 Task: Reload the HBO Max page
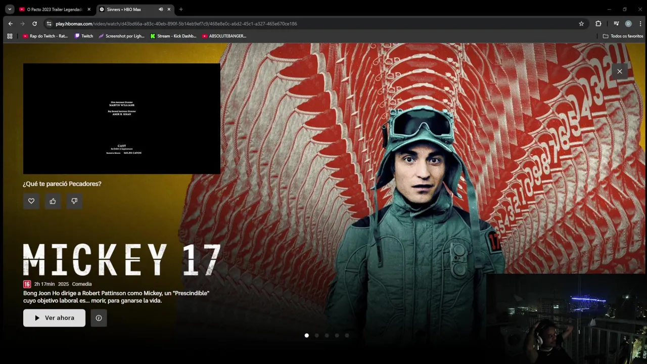pos(34,24)
